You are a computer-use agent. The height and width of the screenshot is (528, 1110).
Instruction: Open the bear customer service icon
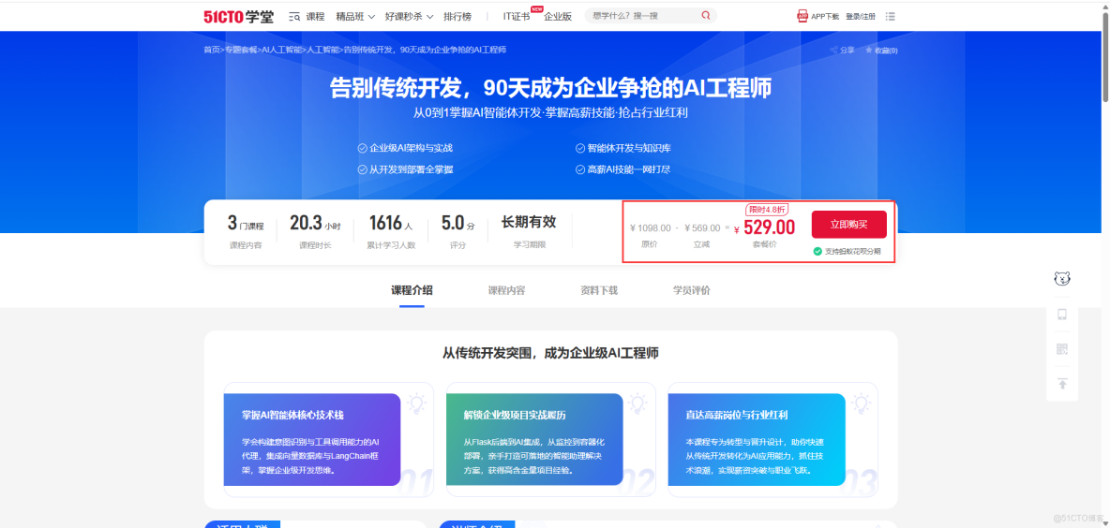1062,278
